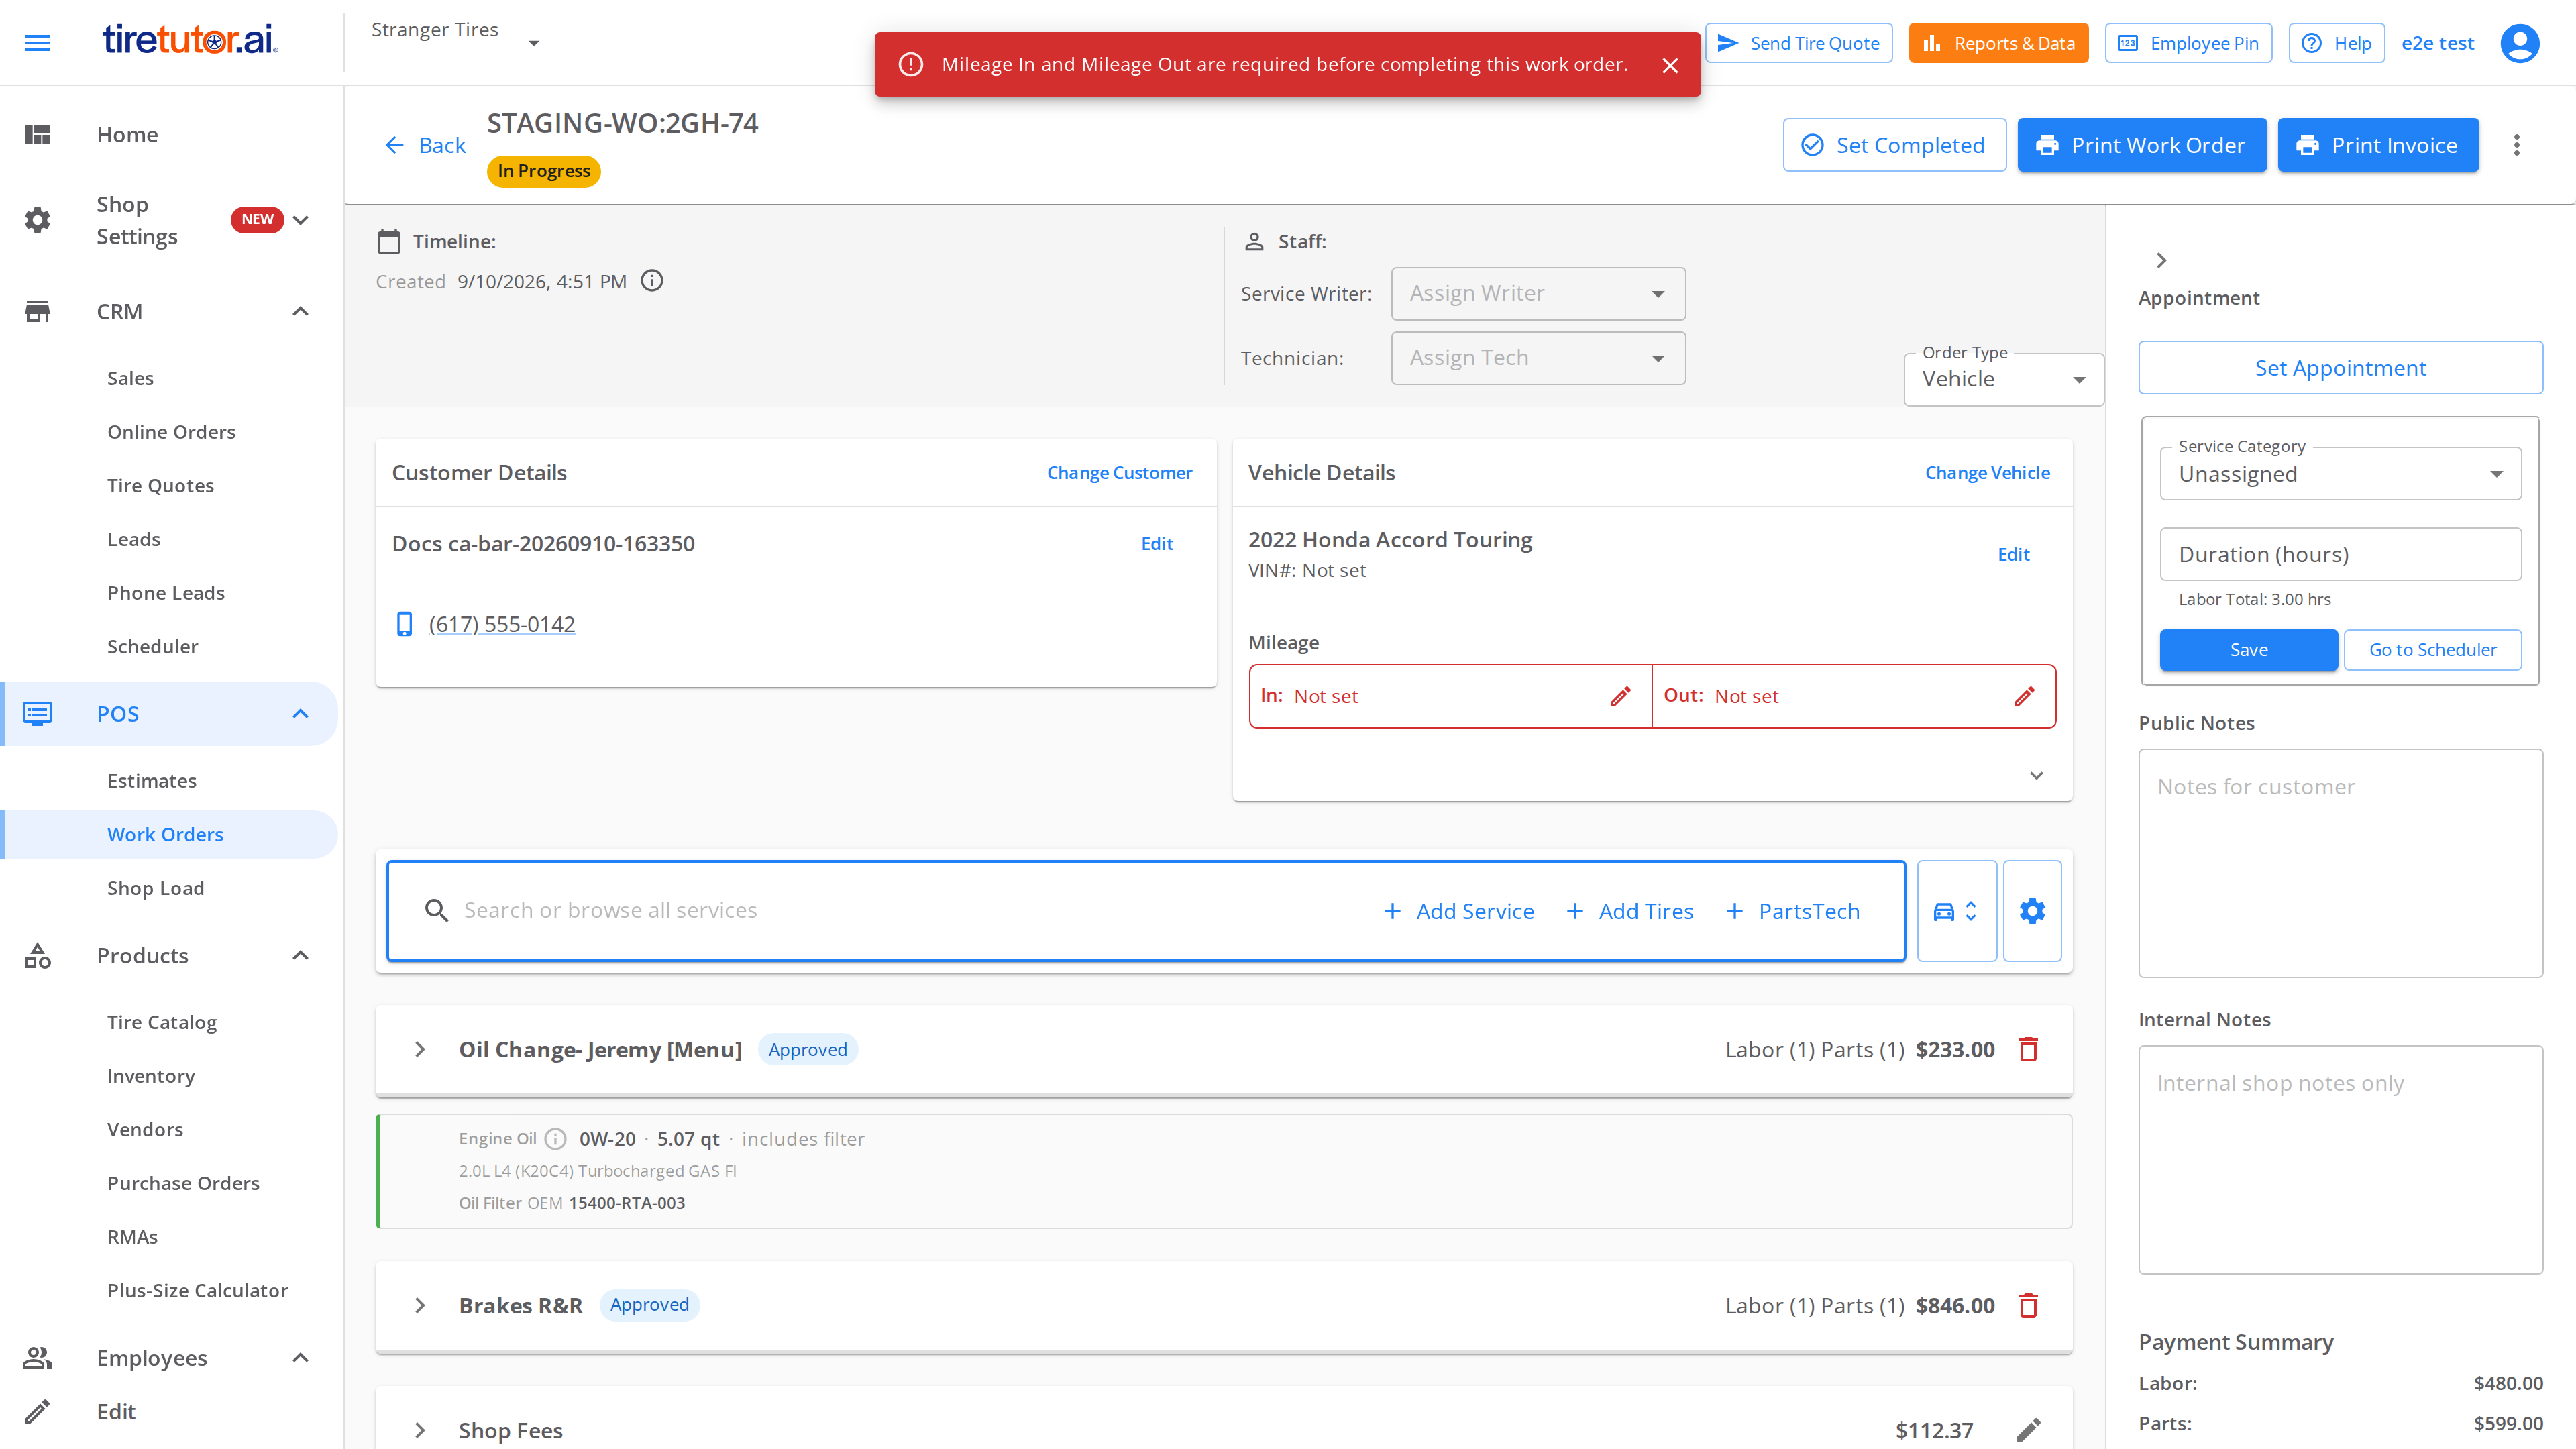This screenshot has width=2576, height=1449.
Task: Open the Order Type dropdown
Action: point(2004,379)
